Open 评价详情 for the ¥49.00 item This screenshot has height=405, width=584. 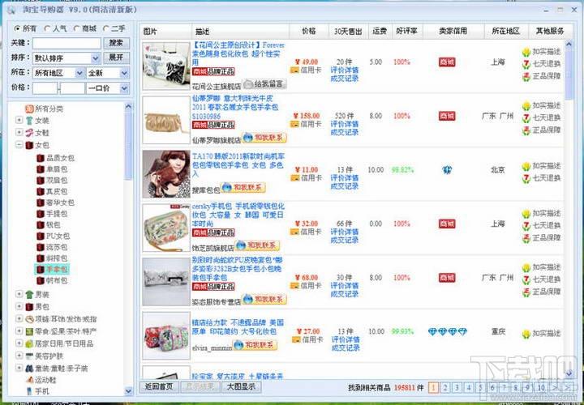(345, 70)
